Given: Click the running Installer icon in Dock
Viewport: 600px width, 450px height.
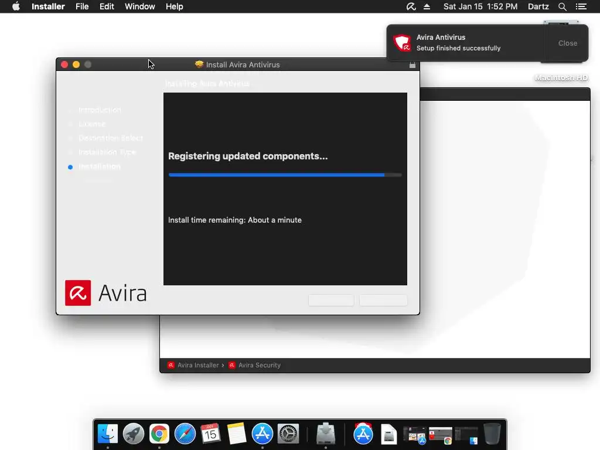Looking at the screenshot, I should [326, 433].
